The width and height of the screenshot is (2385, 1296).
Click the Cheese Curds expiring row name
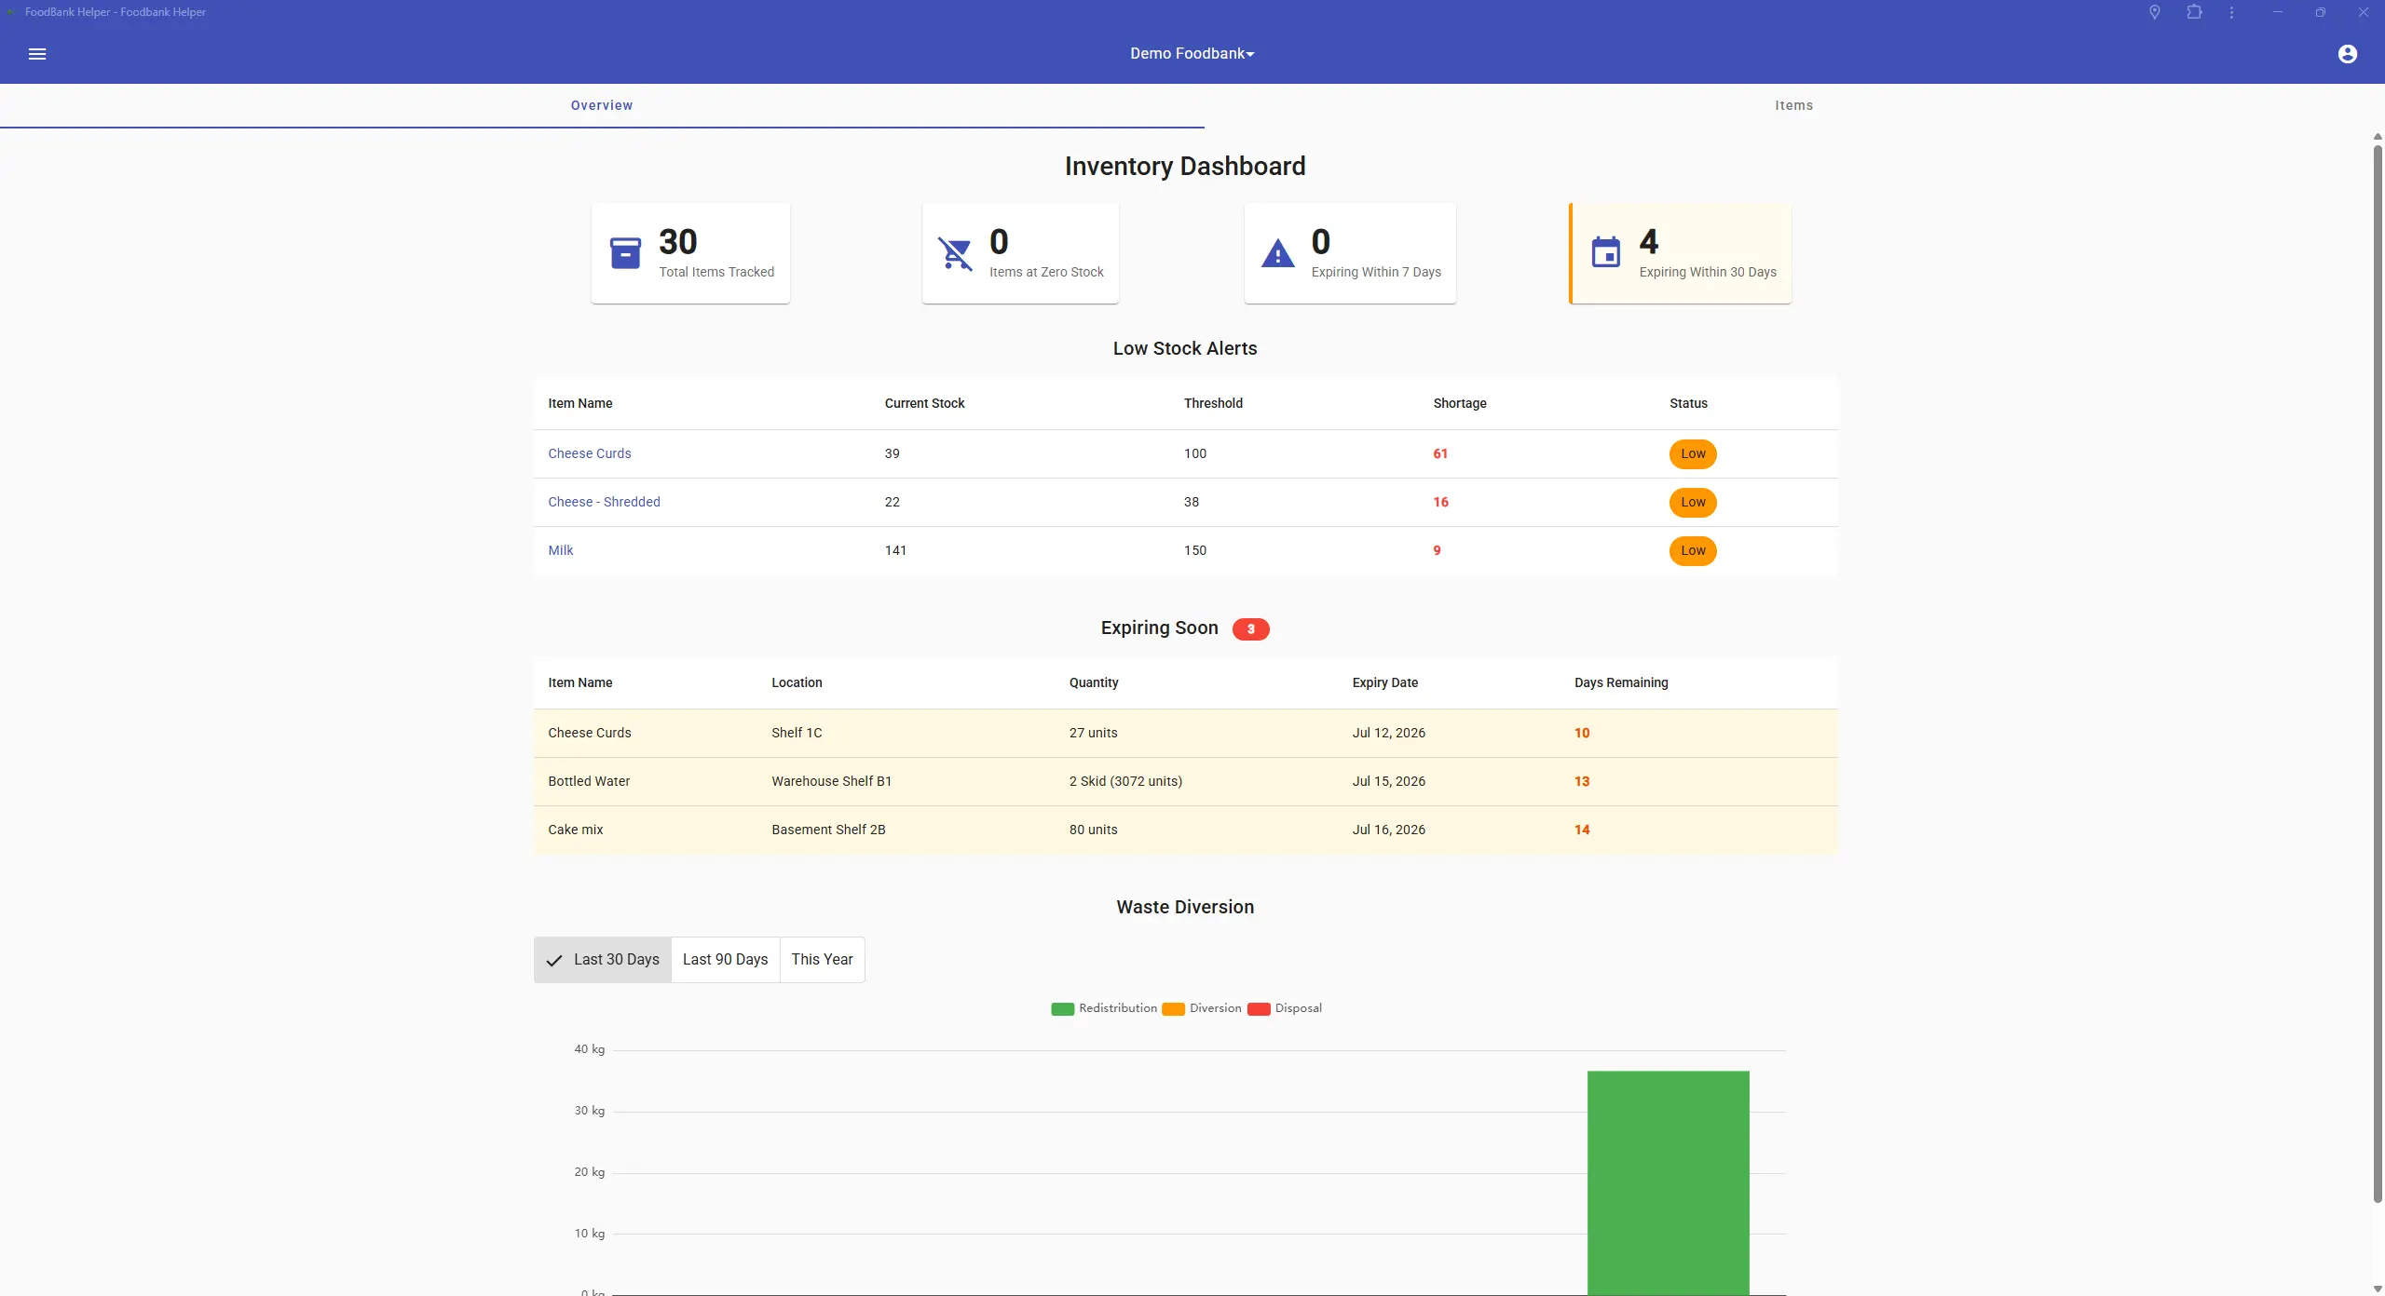[x=589, y=733]
